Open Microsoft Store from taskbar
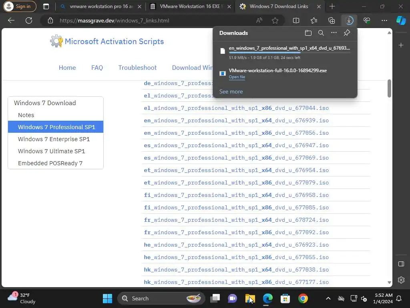Viewport: 410px width, 308px height. (285, 298)
